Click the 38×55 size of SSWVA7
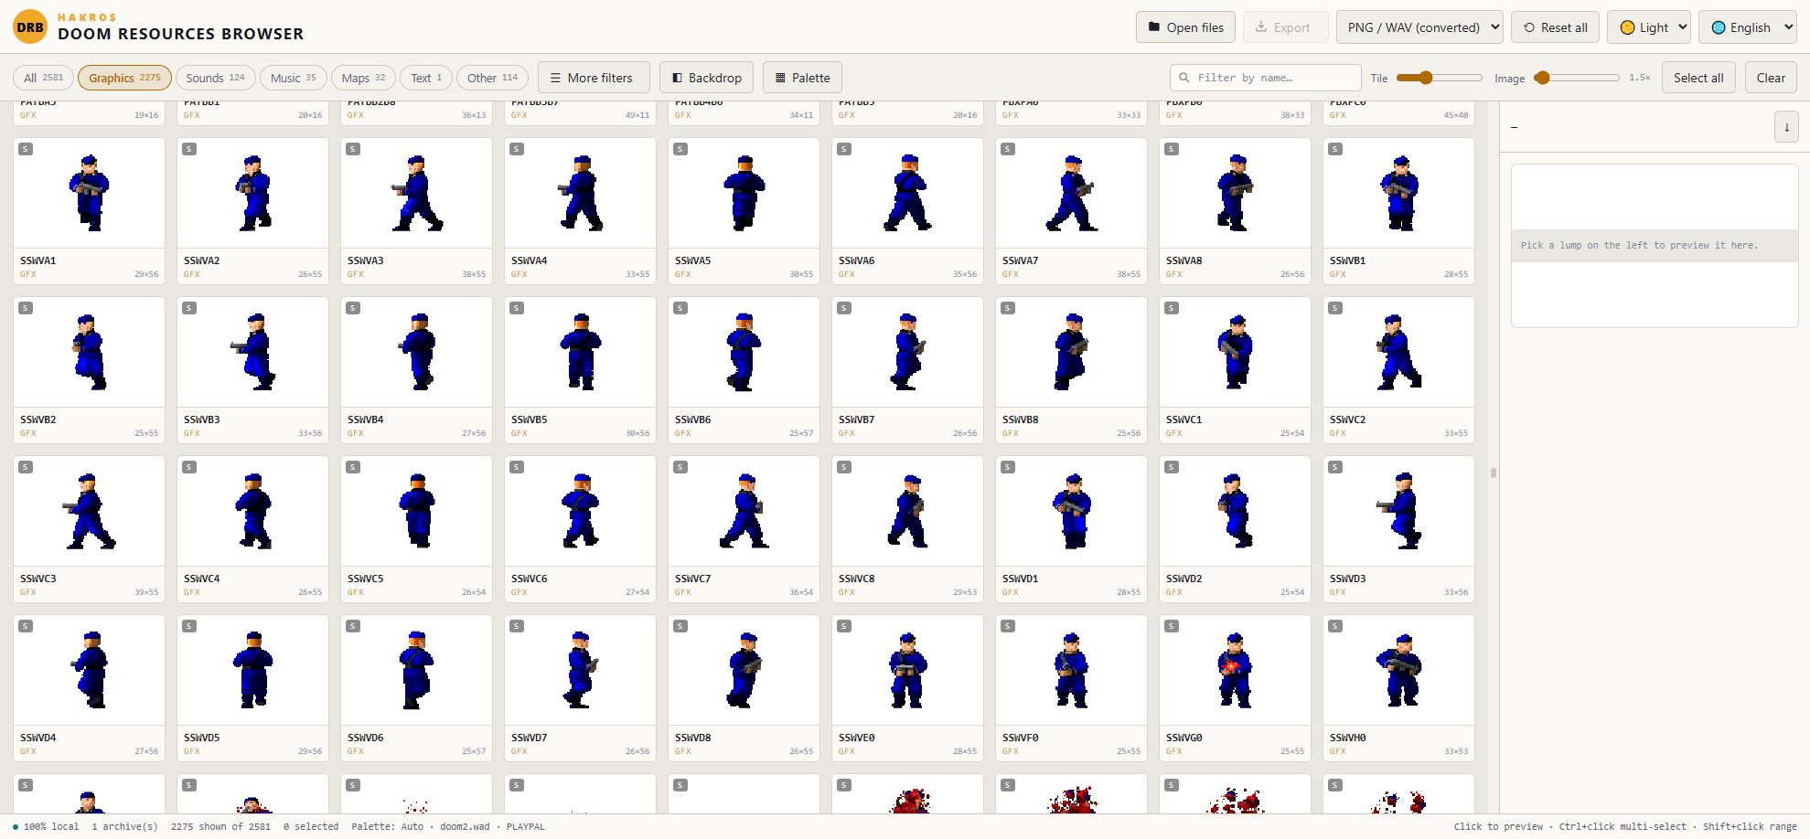 tap(1129, 274)
